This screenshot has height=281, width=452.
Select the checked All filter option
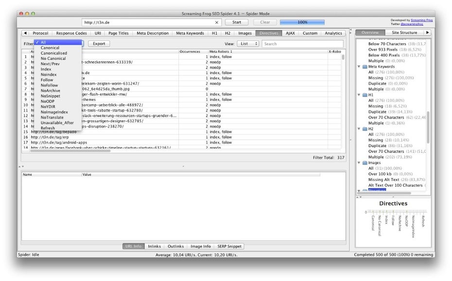pyautogui.click(x=58, y=42)
